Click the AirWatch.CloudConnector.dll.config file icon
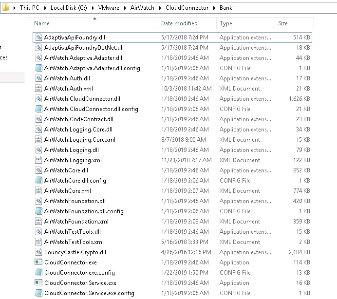337x299 pixels. tap(38, 109)
